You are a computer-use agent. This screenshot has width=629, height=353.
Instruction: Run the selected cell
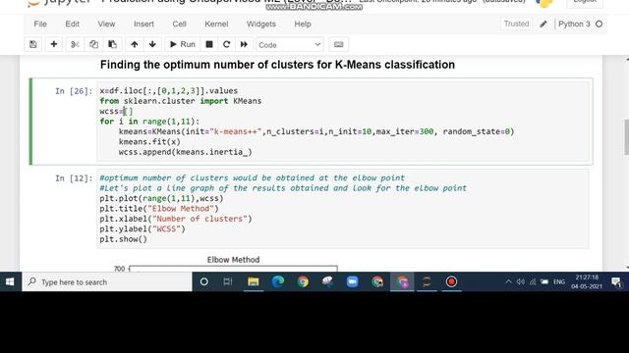pyautogui.click(x=183, y=44)
